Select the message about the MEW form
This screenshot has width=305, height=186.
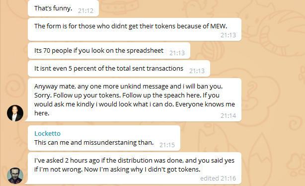135,29
